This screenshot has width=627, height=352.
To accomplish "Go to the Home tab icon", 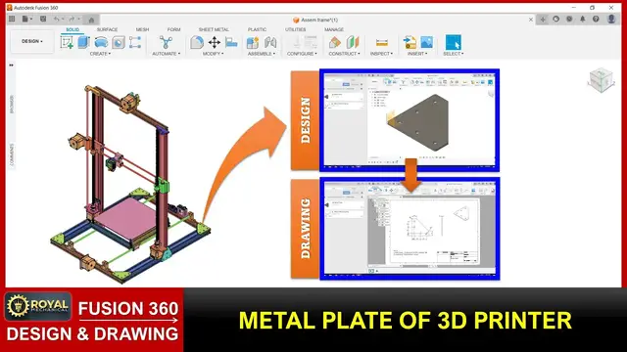I will click(x=91, y=20).
